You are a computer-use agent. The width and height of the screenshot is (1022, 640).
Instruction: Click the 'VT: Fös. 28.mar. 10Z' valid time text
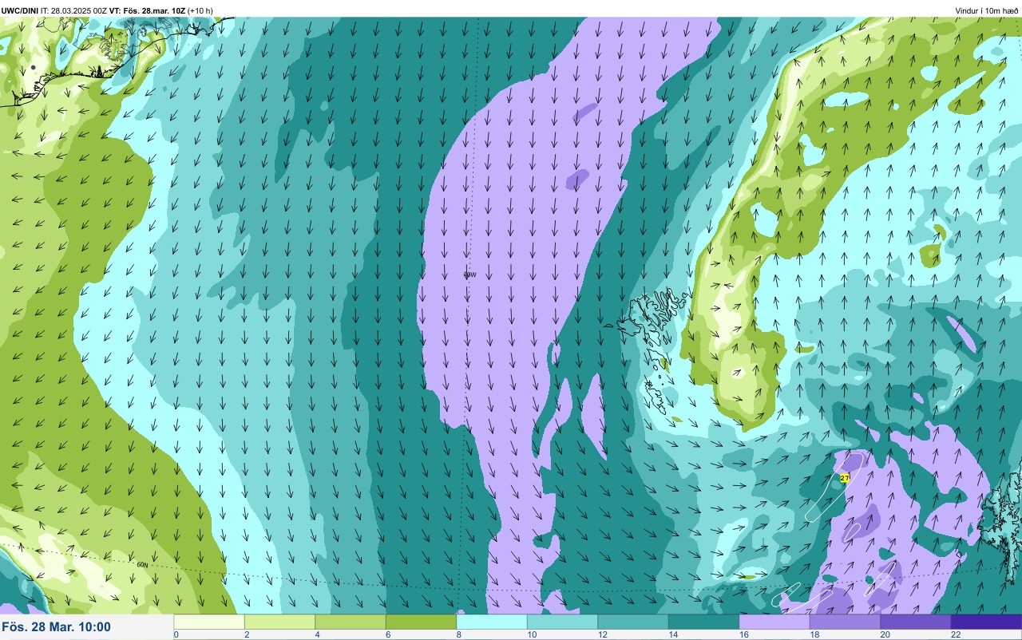[x=148, y=10]
